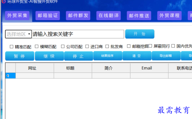The height and width of the screenshot is (119, 192).
Task: Expand the 选择地区 region dropdown
Action: [x=18, y=34]
